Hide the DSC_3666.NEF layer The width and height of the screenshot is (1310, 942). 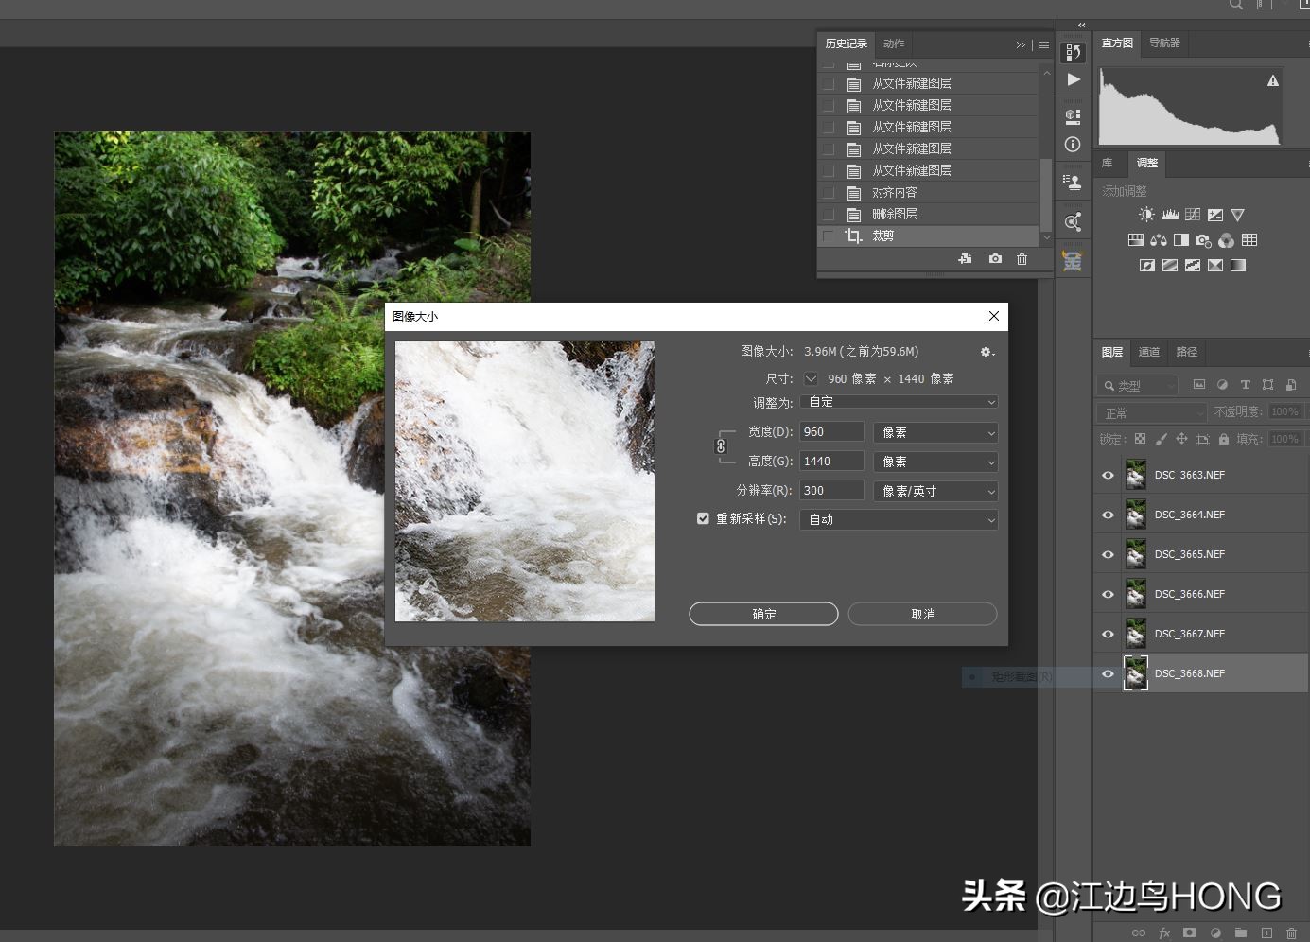tap(1108, 595)
